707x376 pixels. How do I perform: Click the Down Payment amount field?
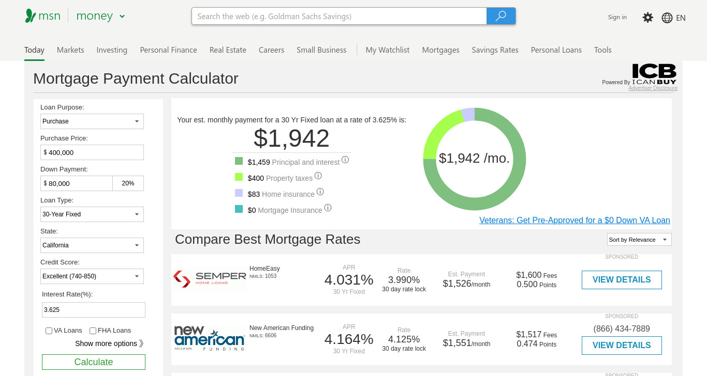pos(77,183)
